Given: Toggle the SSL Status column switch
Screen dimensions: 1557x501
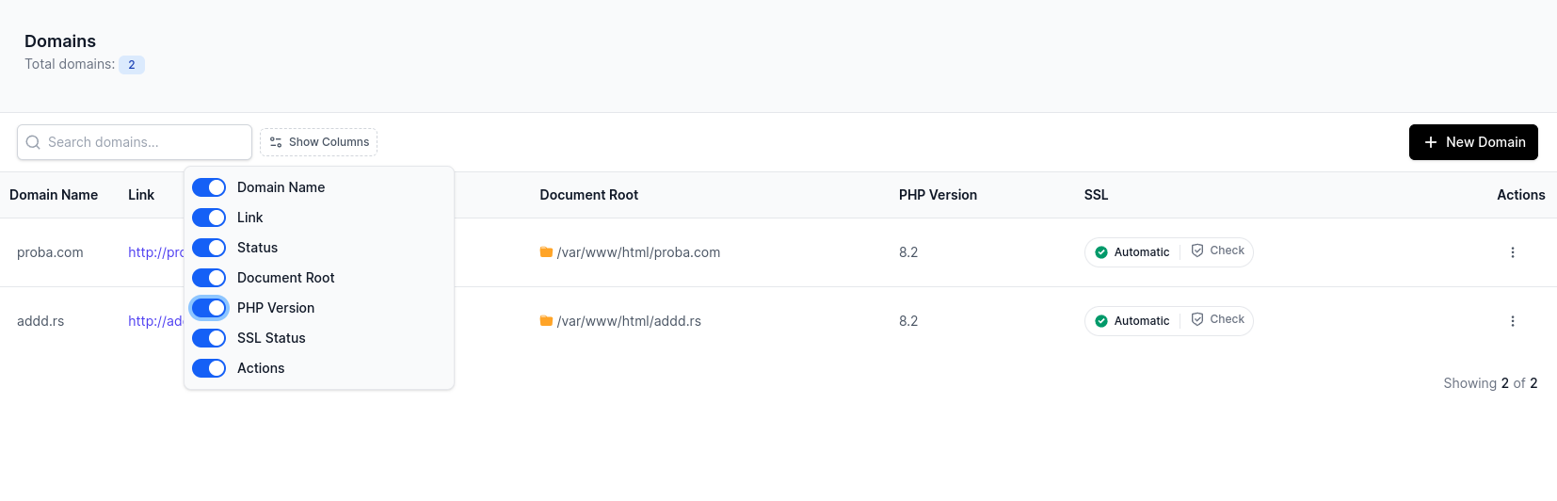Looking at the screenshot, I should point(209,338).
